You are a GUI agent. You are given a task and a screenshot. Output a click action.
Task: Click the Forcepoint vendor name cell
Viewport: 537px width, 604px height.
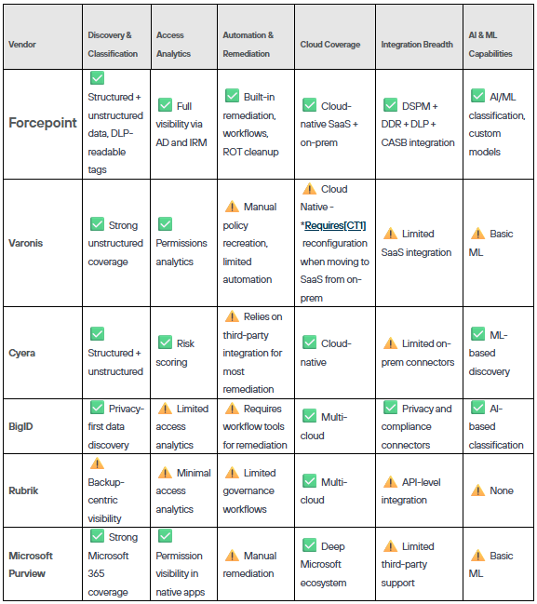43,124
